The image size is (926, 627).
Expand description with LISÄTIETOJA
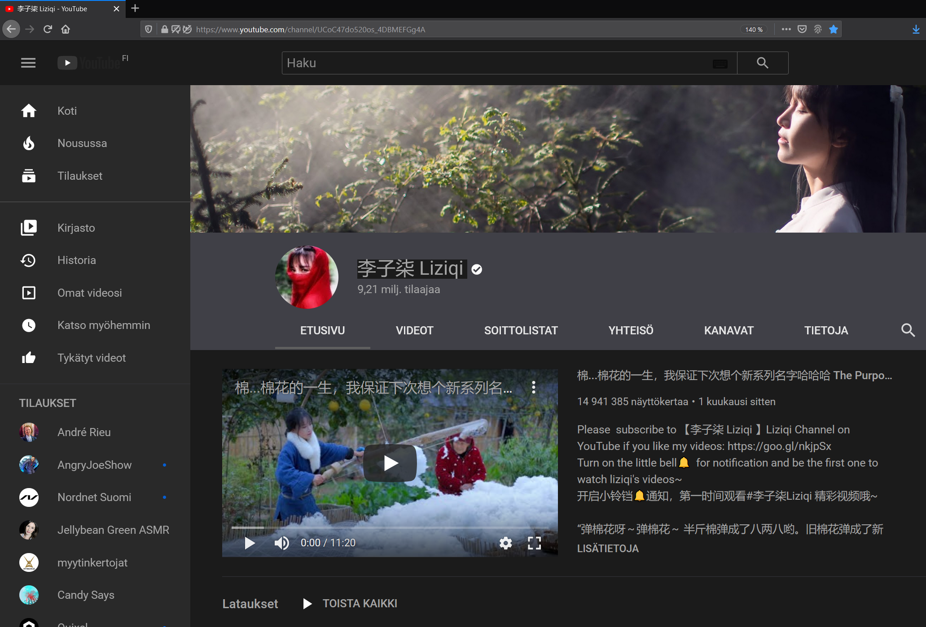click(608, 549)
